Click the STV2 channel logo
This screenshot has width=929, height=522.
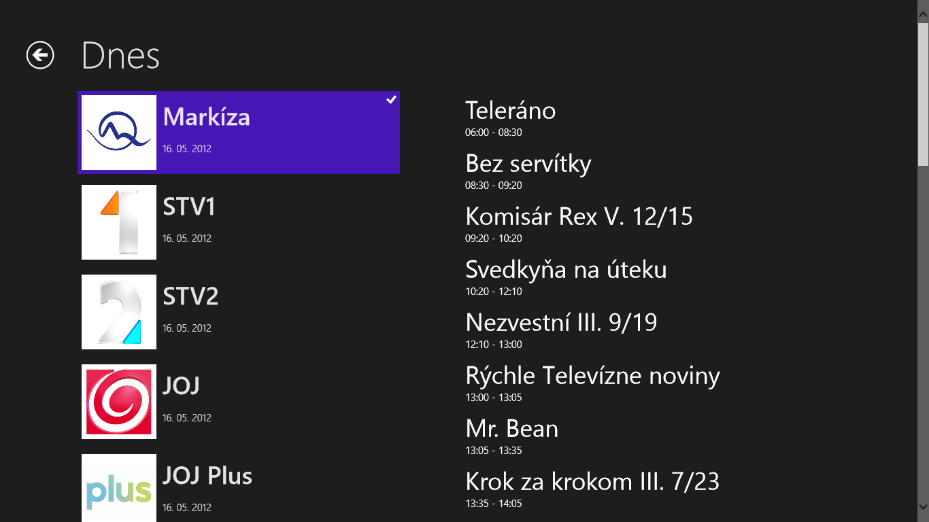119,312
